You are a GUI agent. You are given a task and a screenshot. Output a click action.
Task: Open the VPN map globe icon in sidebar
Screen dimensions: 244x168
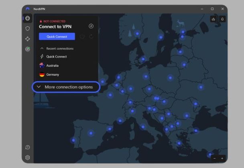(x=28, y=18)
